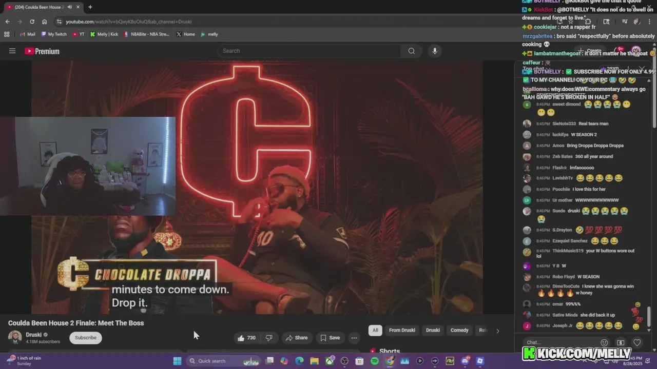Viewport: 657px width, 369px height.
Task: Click Poochiie chat message I love this for her
Action: pyautogui.click(x=589, y=189)
